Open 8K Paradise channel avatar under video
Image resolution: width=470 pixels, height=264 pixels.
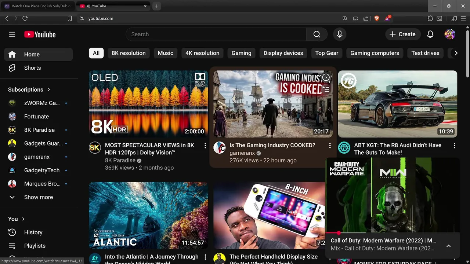pyautogui.click(x=95, y=147)
